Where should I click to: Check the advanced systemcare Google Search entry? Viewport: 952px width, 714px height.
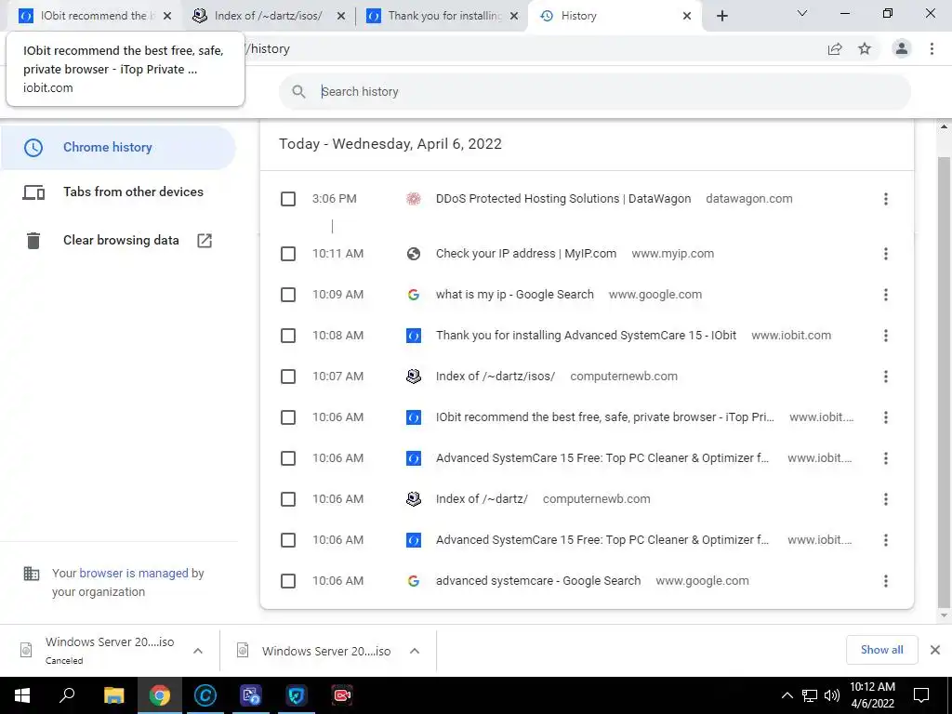288,581
